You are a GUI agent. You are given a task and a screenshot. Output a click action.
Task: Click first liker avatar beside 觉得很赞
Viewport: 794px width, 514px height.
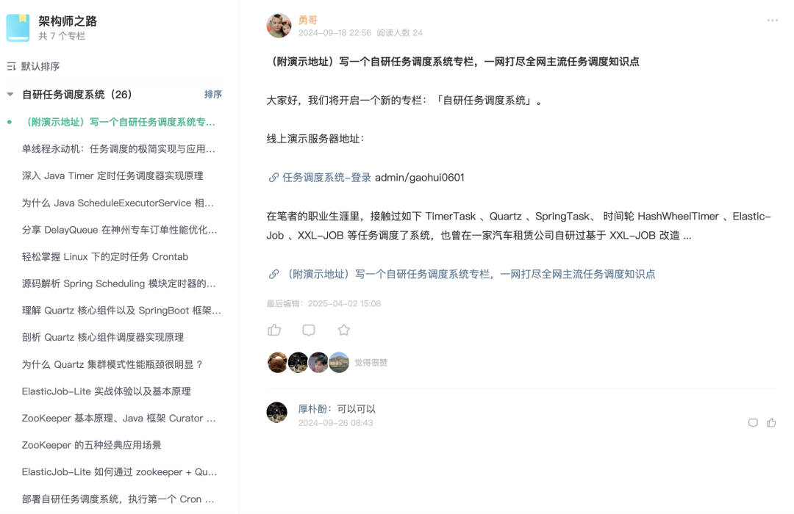pyautogui.click(x=277, y=363)
